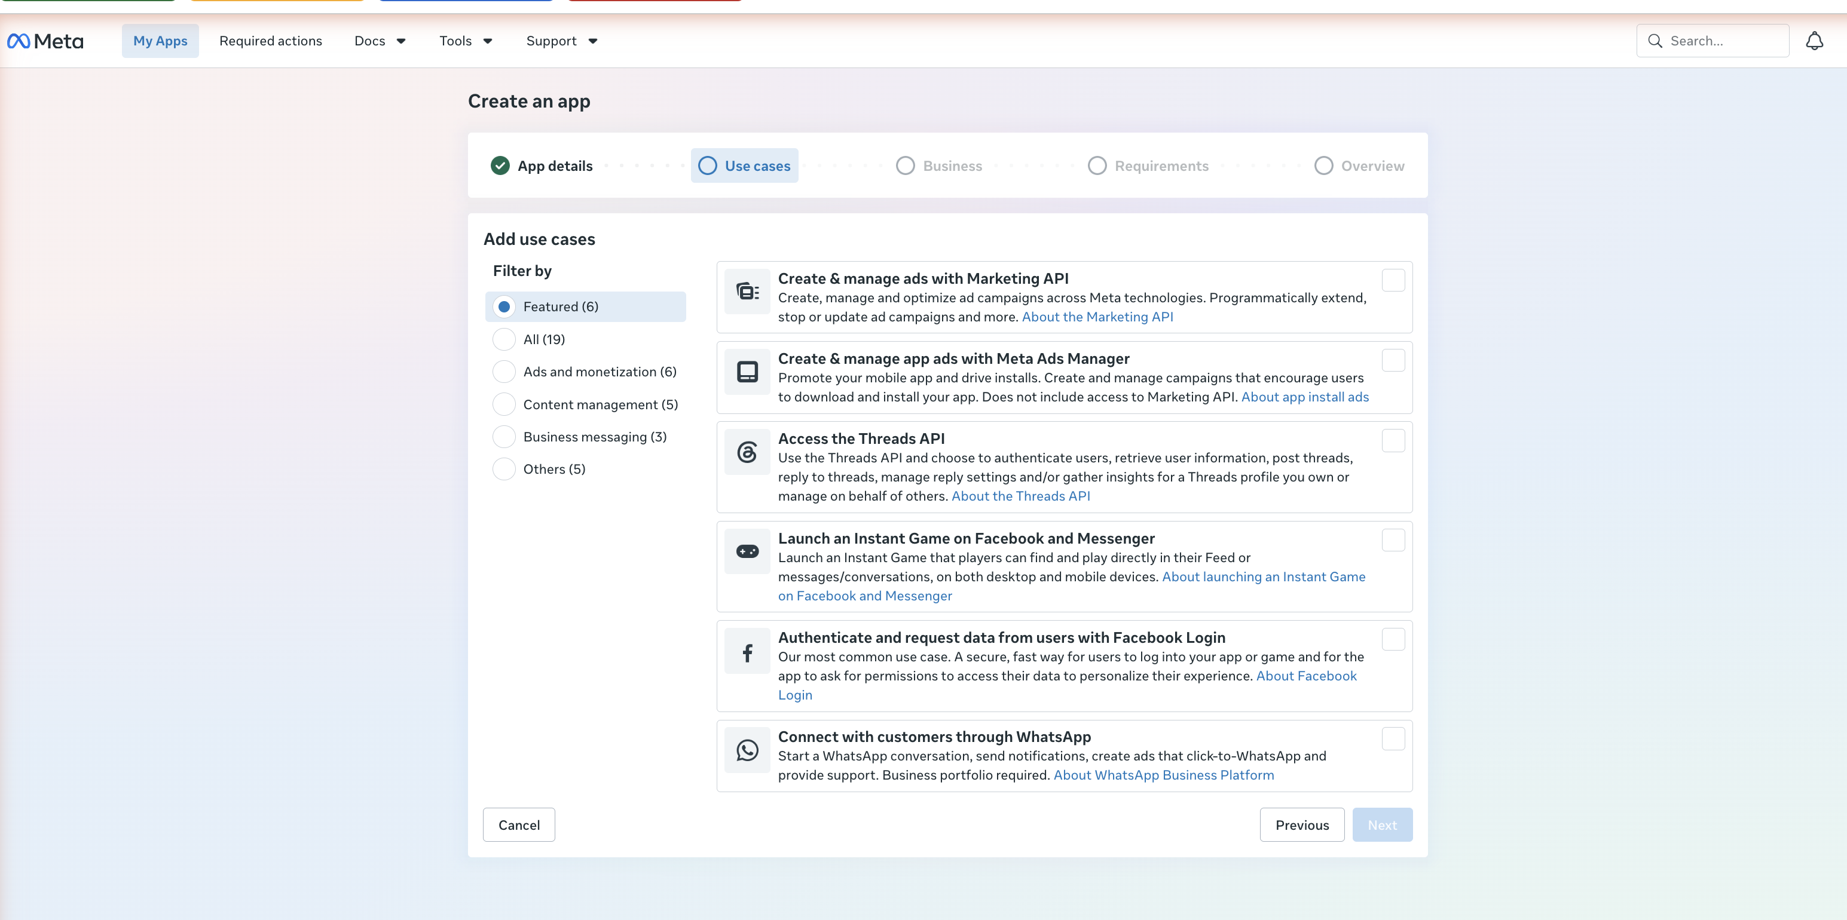Expand the Docs dropdown menu
This screenshot has width=1847, height=920.
[x=380, y=41]
